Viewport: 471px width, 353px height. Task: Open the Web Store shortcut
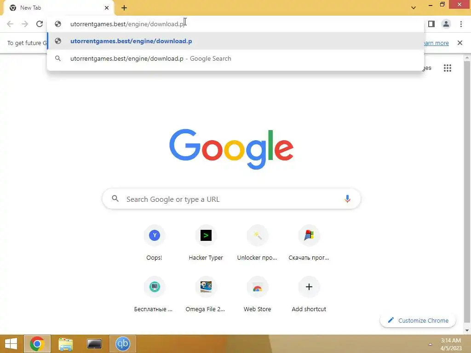coord(257,295)
